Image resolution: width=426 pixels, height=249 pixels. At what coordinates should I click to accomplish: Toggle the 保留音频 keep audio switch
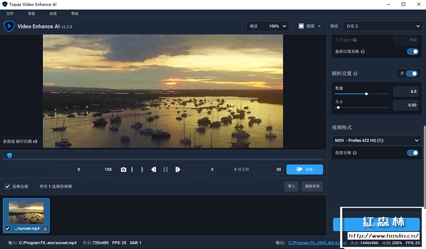412,153
